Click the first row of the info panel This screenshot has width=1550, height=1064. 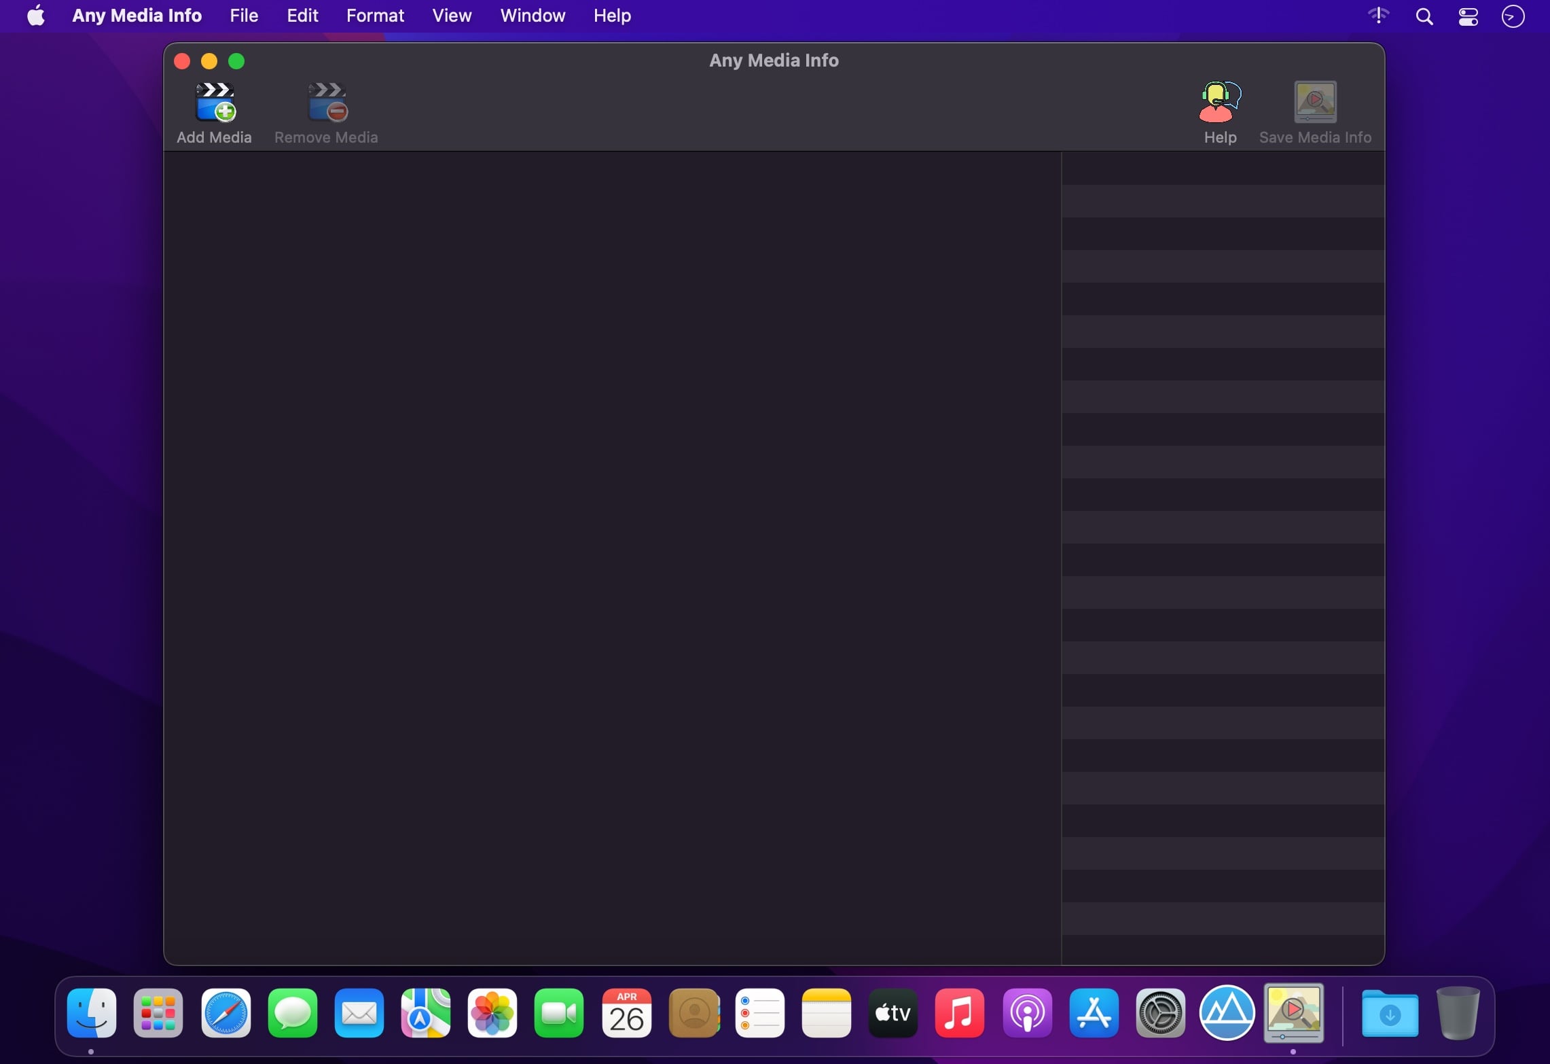(x=1223, y=169)
